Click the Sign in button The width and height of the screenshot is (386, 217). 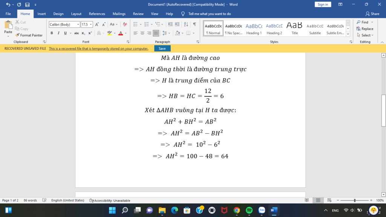(323, 5)
